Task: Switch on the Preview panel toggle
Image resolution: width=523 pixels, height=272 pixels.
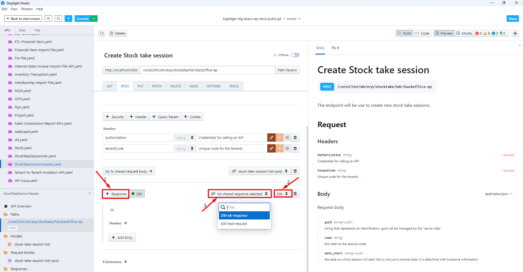Action: pos(443,33)
